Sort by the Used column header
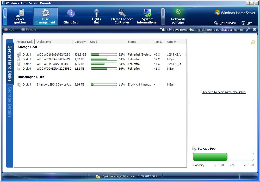Image resolution: width=260 pixels, height=182 pixels. click(x=107, y=42)
